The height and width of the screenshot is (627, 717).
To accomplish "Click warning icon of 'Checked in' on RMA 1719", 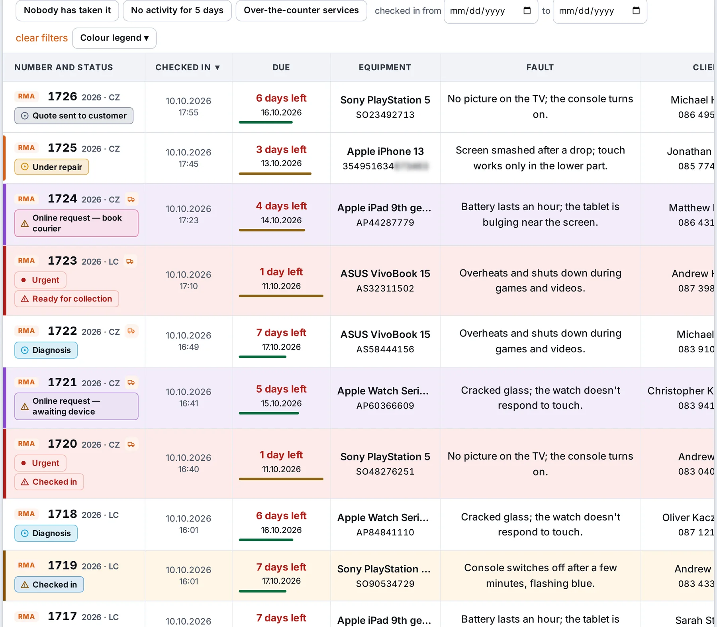I will [25, 585].
